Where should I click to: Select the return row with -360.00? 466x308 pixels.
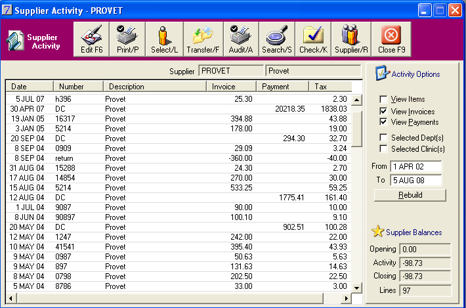coord(179,158)
